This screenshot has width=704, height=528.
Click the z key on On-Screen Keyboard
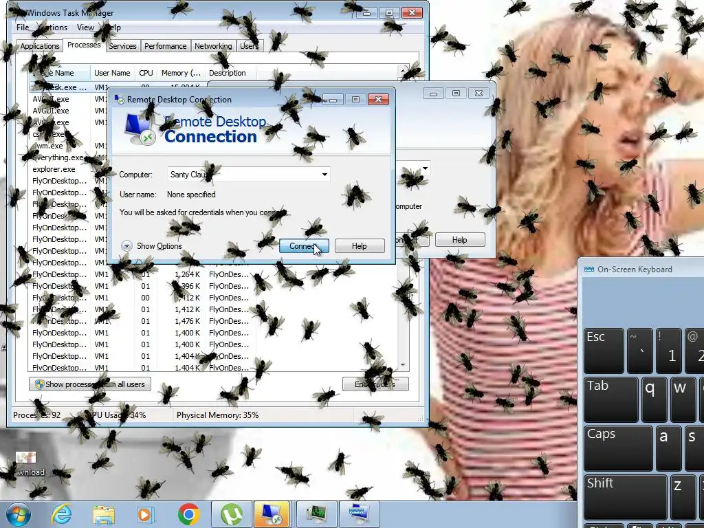click(x=683, y=497)
